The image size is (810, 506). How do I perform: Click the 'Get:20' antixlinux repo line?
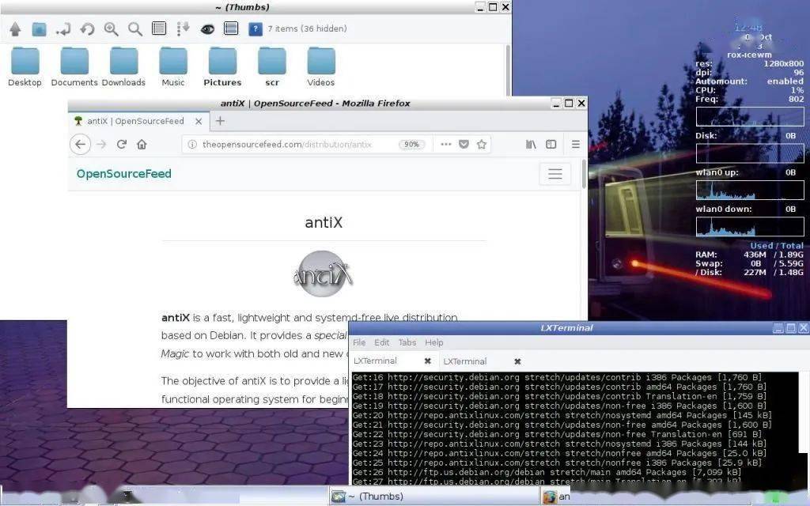pos(562,415)
